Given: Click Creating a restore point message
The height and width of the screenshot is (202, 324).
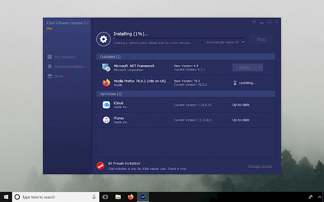Looking at the screenshot, I should point(152,43).
